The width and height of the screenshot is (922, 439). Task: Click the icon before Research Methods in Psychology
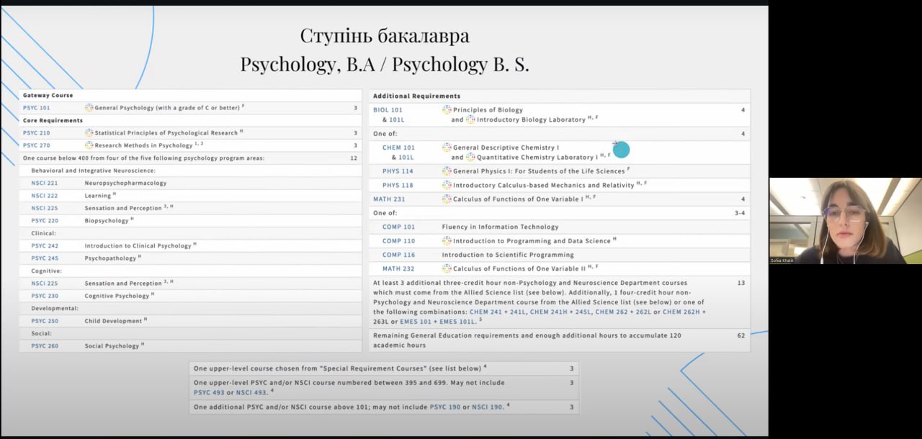(89, 145)
